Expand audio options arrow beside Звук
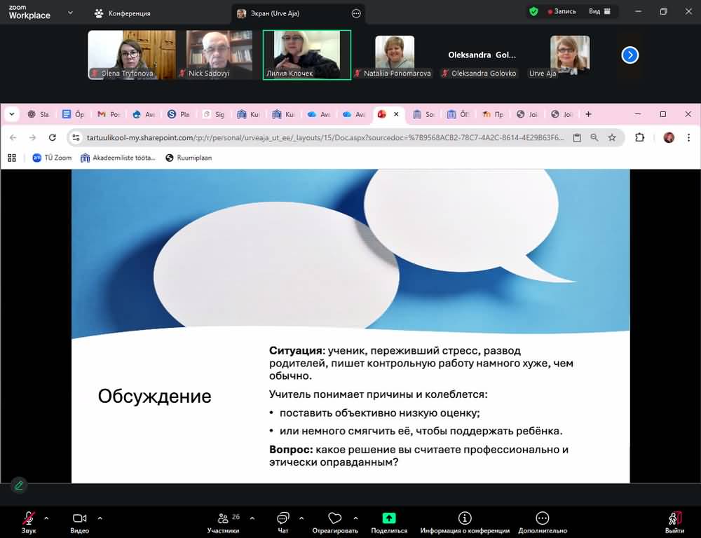 coord(46,518)
